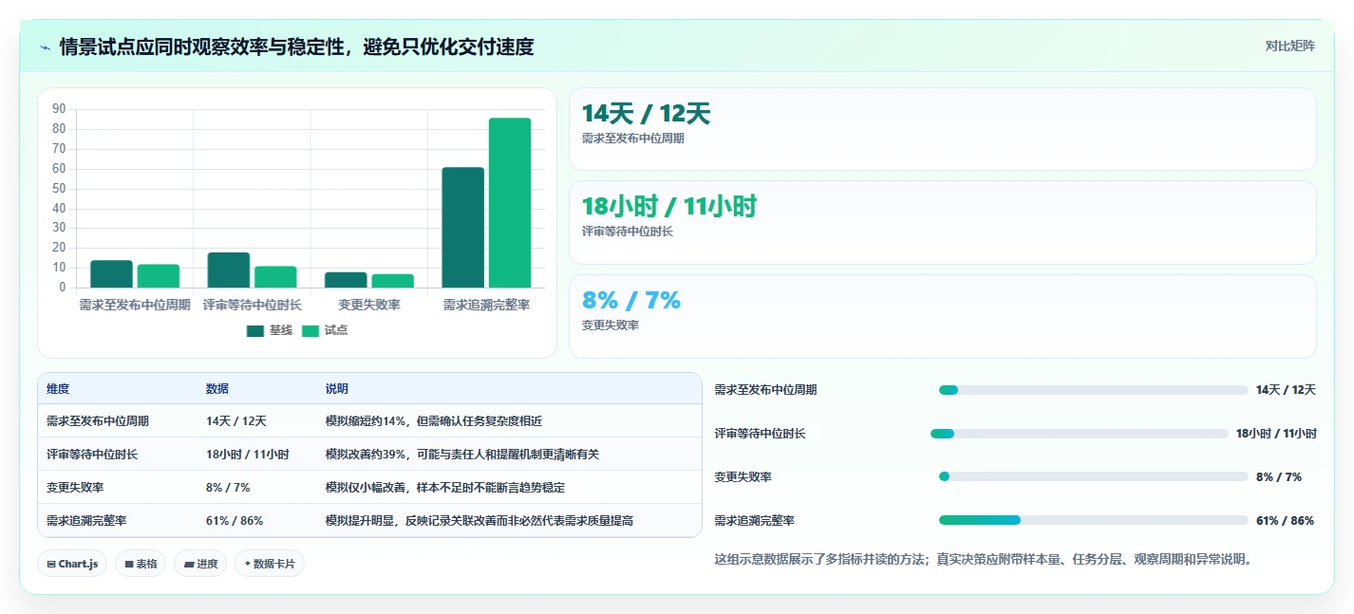The height and width of the screenshot is (614, 1354).
Task: Click the 试点 bar for 变更失败率
Action: tap(392, 281)
